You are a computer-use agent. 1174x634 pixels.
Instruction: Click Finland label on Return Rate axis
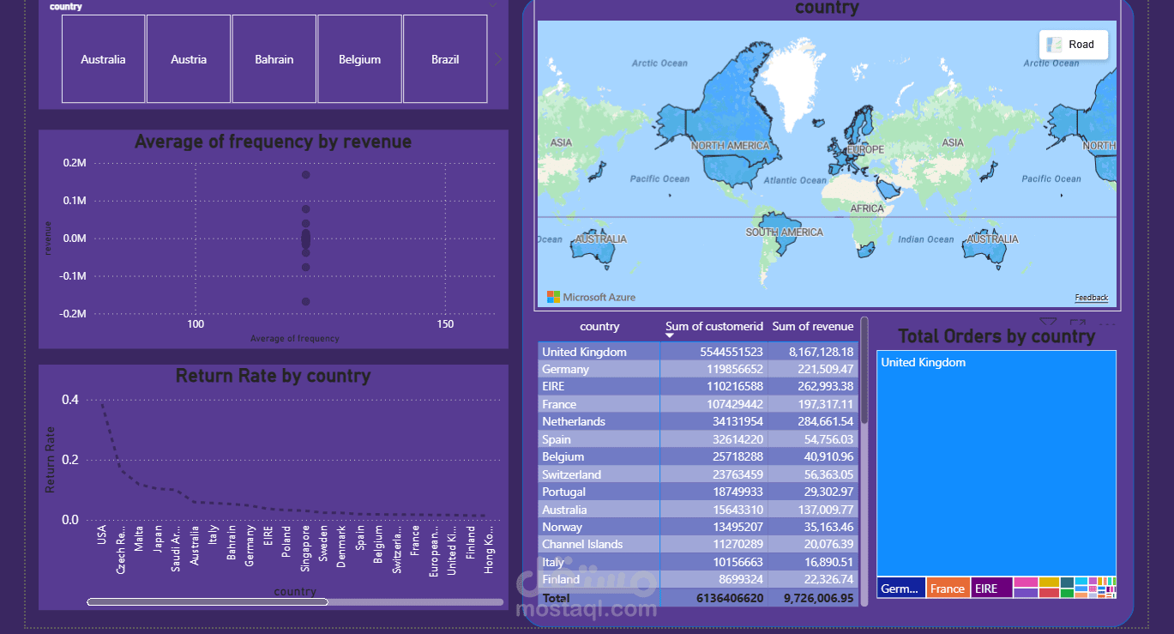point(471,541)
